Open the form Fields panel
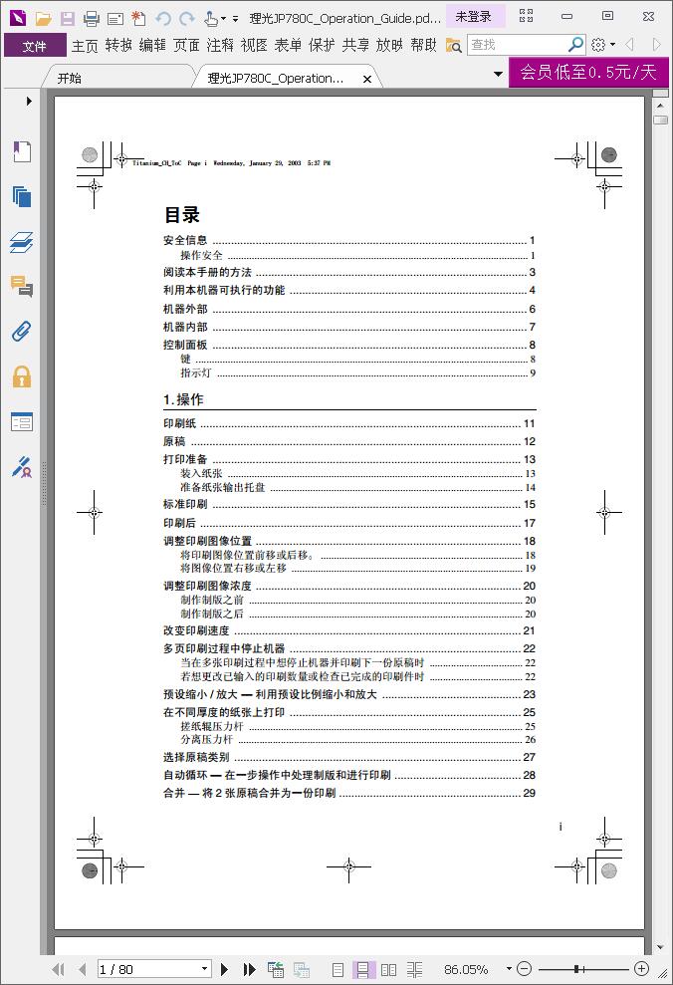Image resolution: width=673 pixels, height=985 pixels. click(x=22, y=421)
